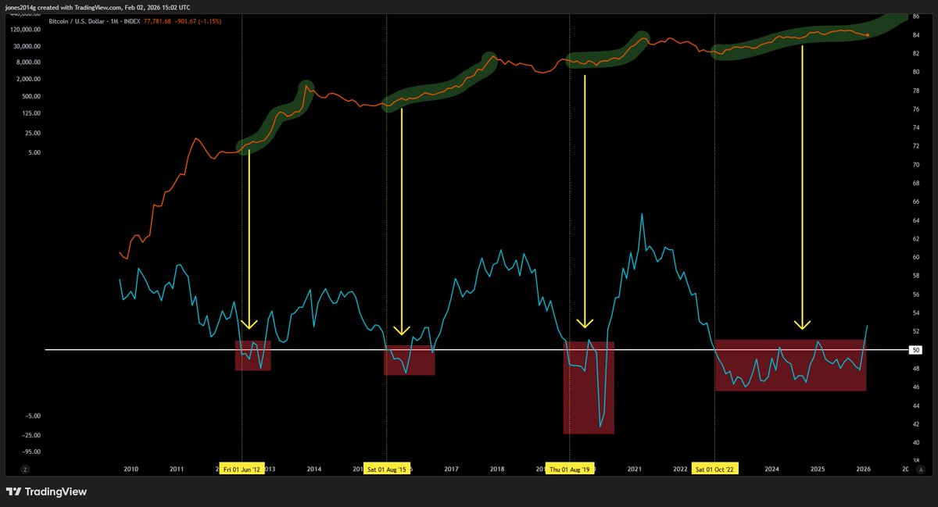Click the -25.00 label on left price scale

[32, 434]
